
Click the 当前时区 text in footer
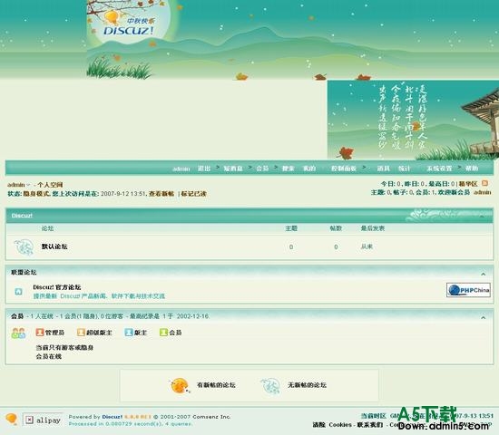click(x=373, y=416)
